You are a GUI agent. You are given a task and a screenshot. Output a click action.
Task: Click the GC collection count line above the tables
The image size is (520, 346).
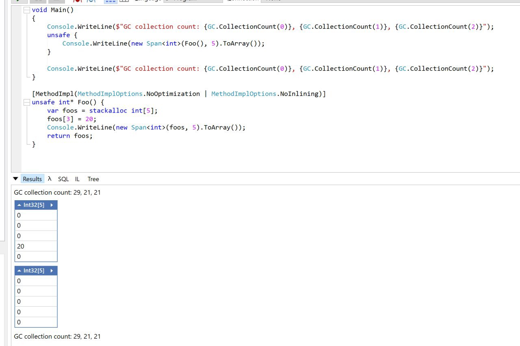(x=57, y=192)
